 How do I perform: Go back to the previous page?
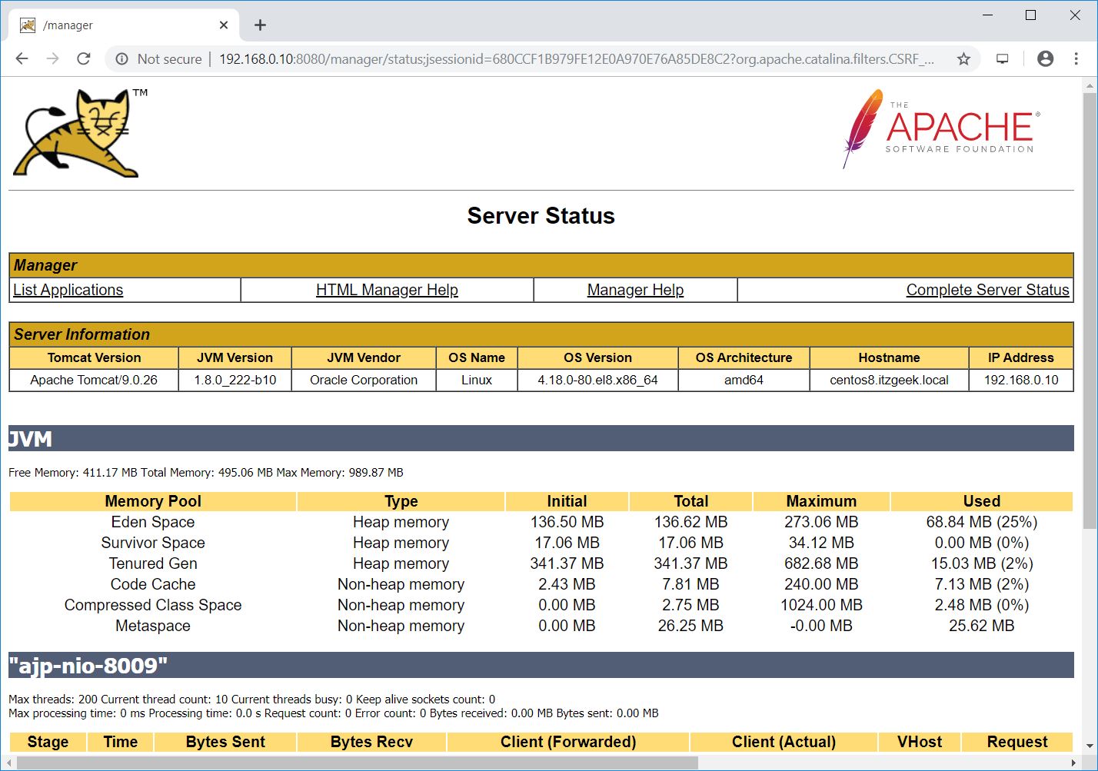click(x=22, y=58)
